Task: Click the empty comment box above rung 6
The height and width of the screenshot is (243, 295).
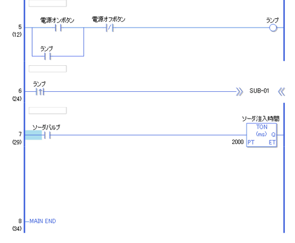Action: [x=48, y=69]
